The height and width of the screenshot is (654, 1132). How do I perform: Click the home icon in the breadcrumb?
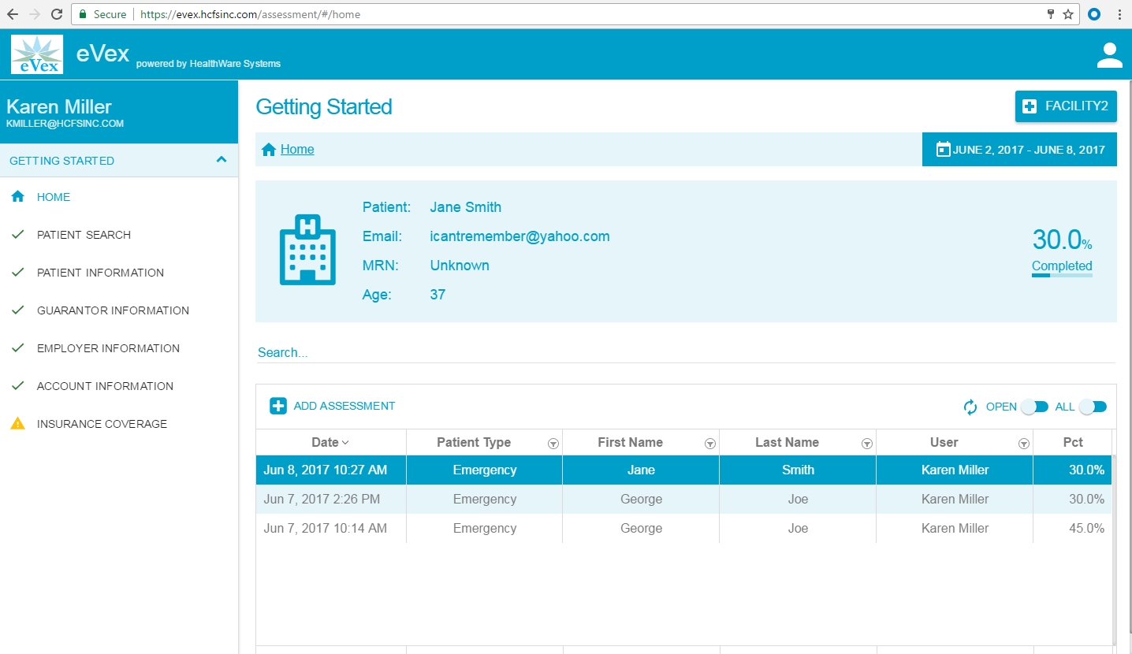pos(269,150)
